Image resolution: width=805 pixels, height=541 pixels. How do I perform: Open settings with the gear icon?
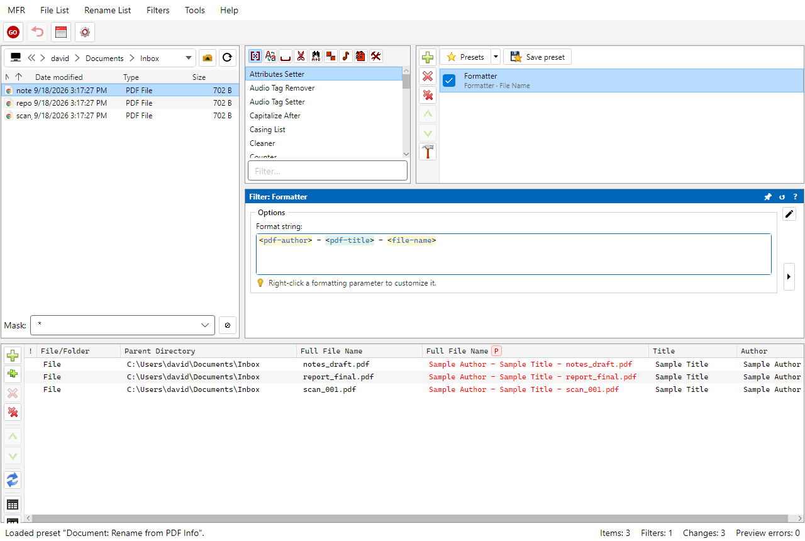tap(85, 32)
